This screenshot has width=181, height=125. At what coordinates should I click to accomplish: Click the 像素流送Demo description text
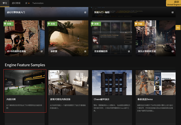(155, 108)
